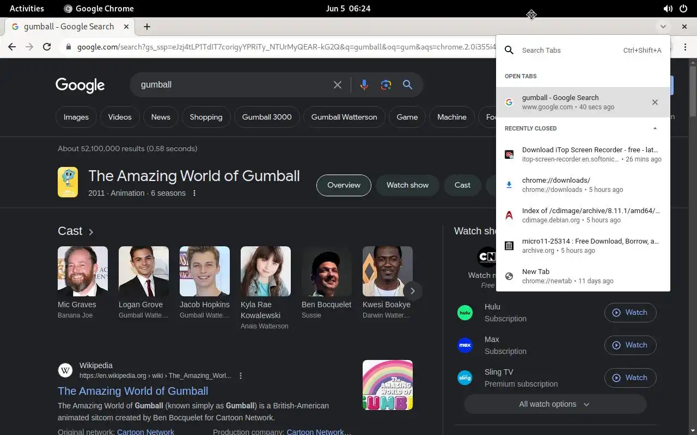The width and height of the screenshot is (697, 435).
Task: Open Wikipedia result options menu
Action: tap(241, 376)
